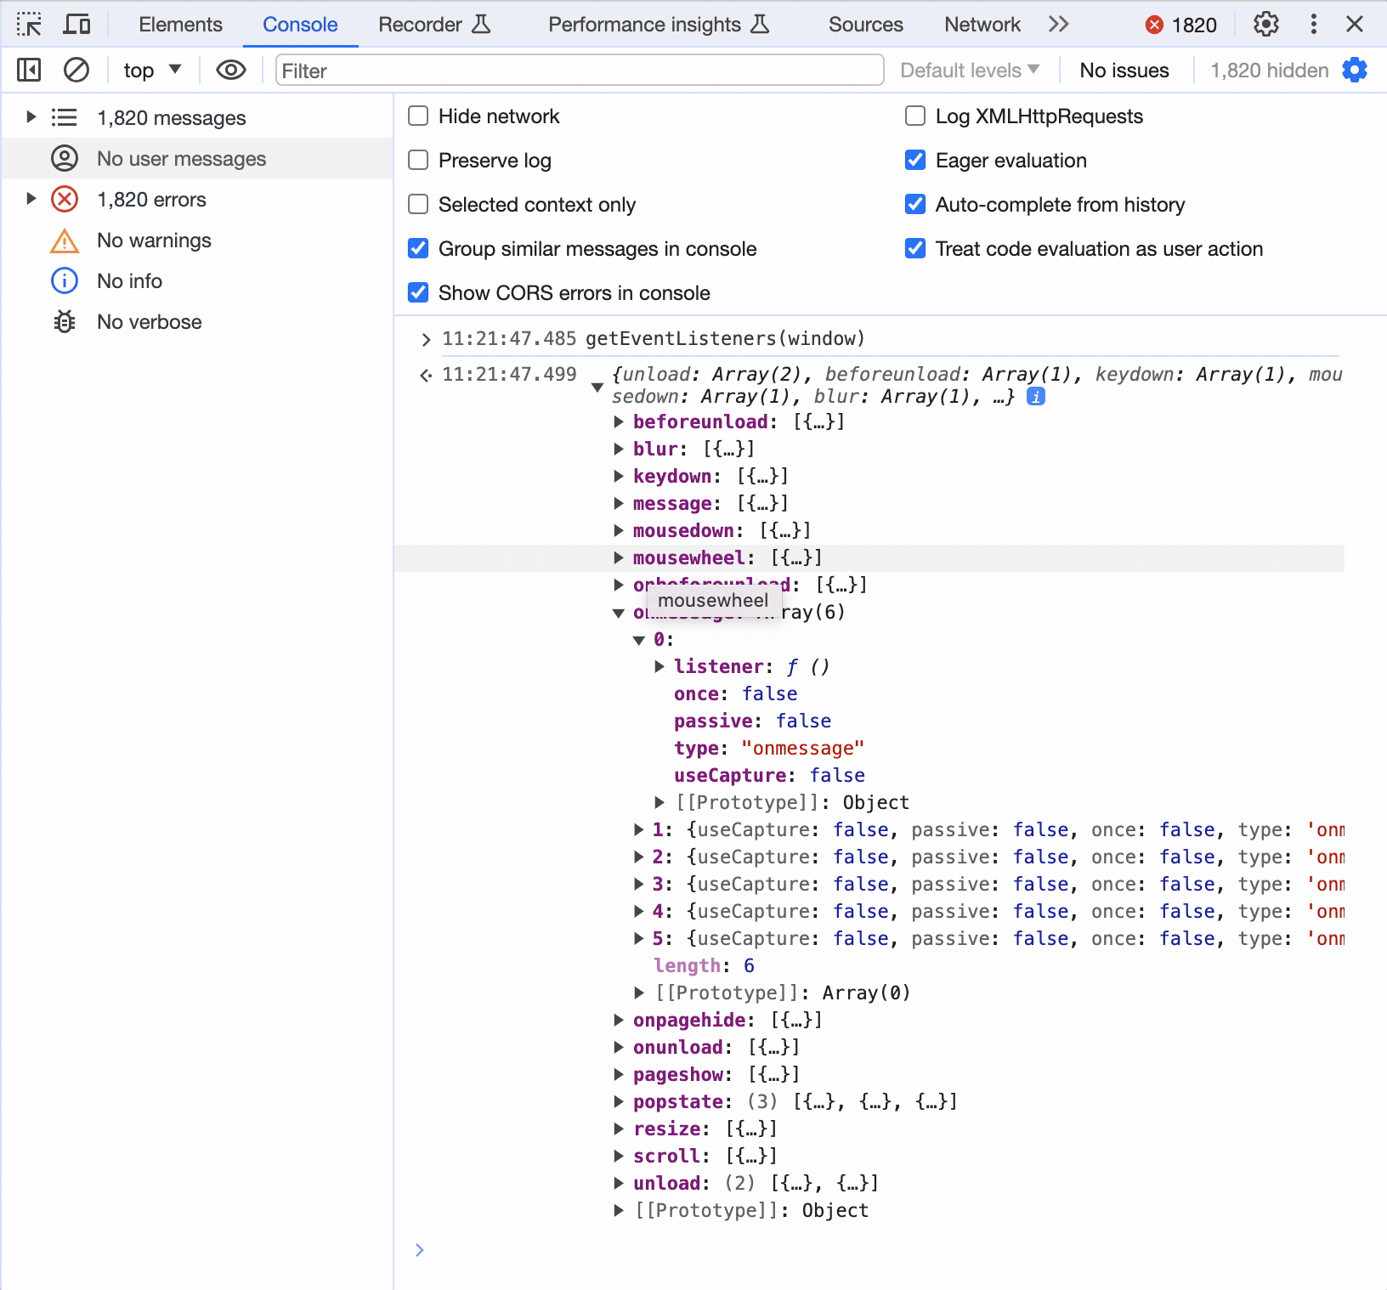1387x1290 pixels.
Task: Click the inspect element picker icon
Action: pos(29,25)
